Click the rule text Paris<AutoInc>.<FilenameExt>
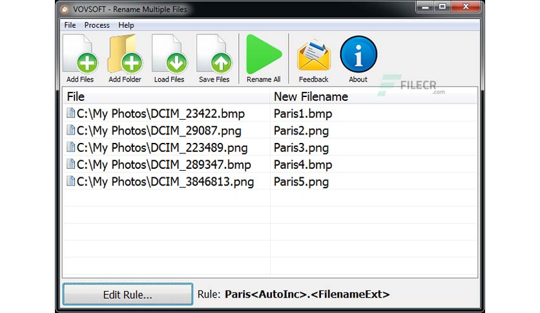Screen dimensions: 540x313 click(307, 294)
